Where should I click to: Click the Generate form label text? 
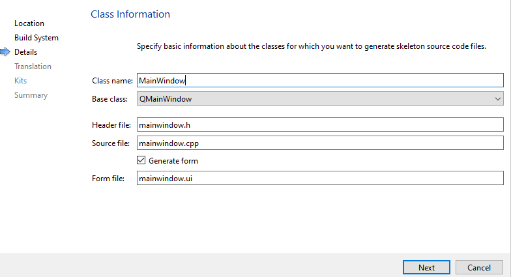pyautogui.click(x=173, y=160)
